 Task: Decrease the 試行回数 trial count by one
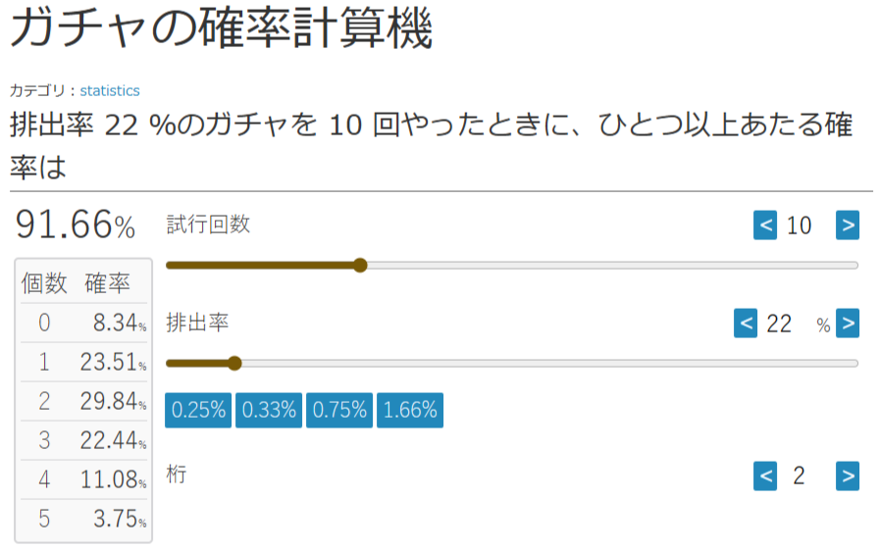click(765, 225)
